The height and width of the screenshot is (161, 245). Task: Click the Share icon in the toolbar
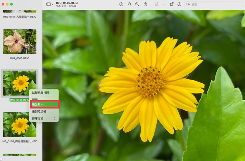(146, 4)
